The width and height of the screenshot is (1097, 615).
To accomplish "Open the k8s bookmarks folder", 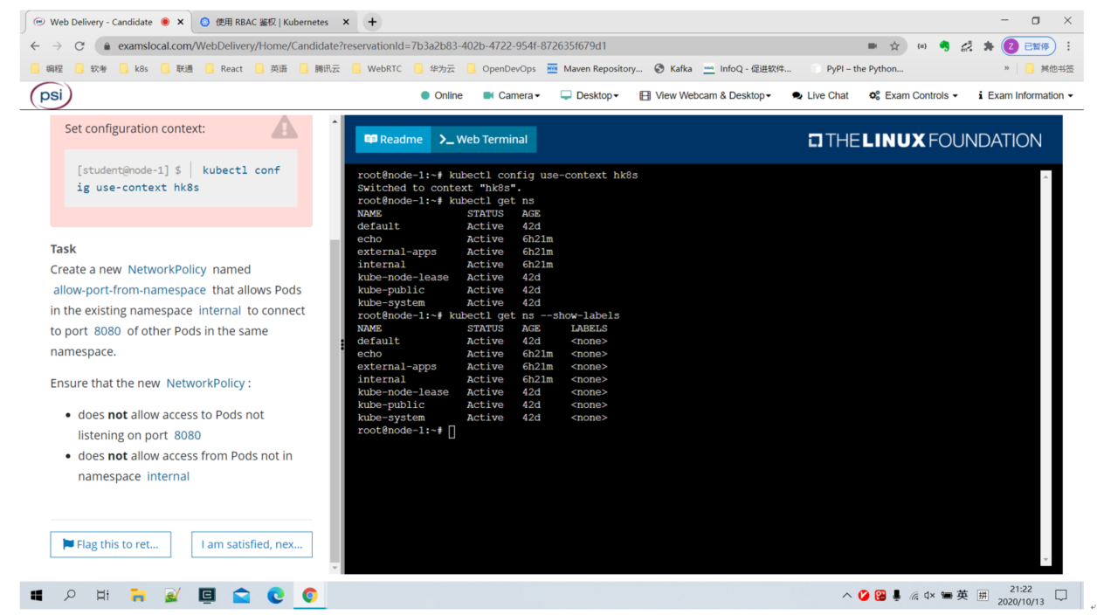I will [x=133, y=68].
